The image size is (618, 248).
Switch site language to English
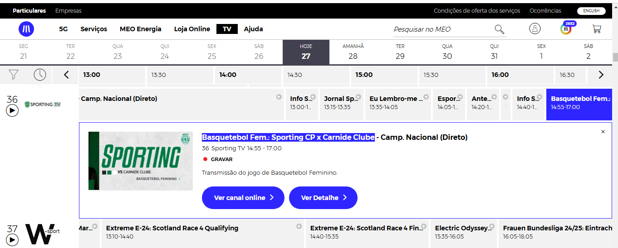tap(591, 11)
